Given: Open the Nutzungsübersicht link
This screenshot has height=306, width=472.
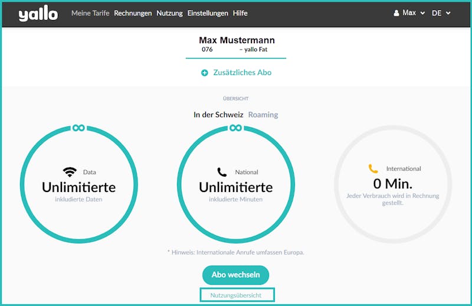Looking at the screenshot, I should (x=236, y=295).
